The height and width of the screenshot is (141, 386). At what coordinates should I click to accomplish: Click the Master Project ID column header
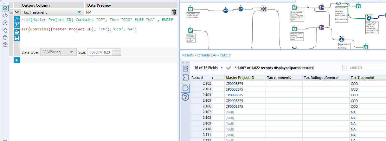pyautogui.click(x=240, y=78)
